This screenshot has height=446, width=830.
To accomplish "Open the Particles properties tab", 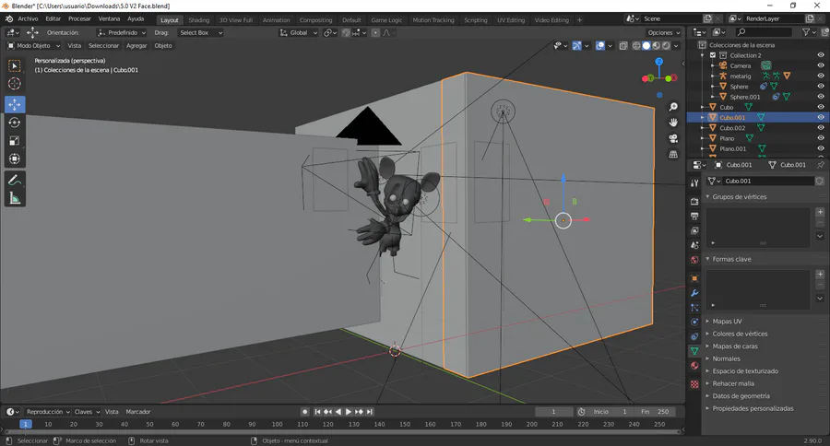I will (694, 308).
